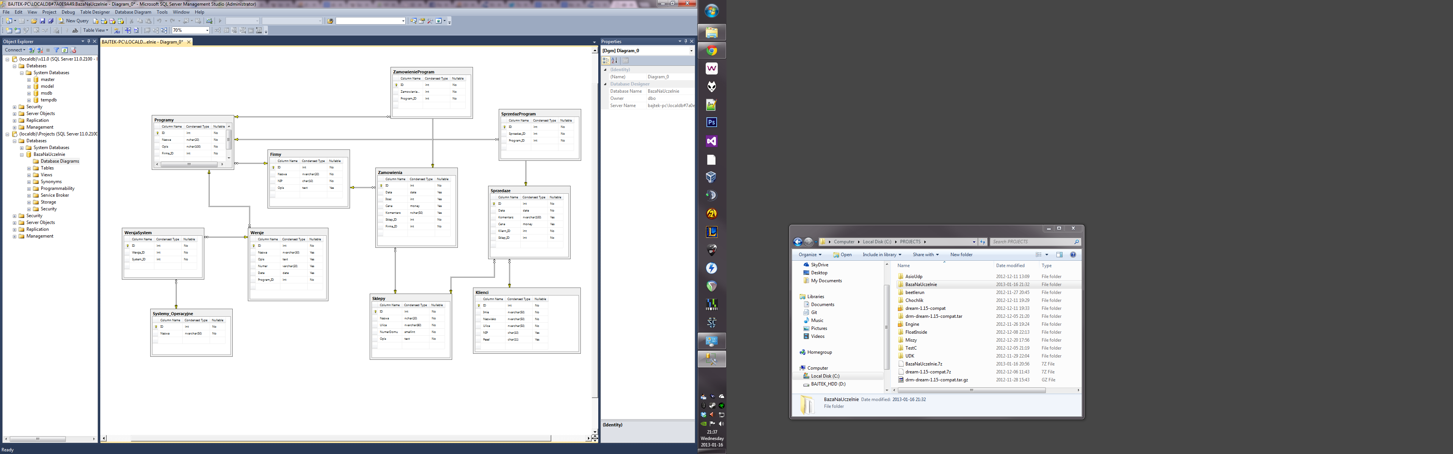
Task: Select the Views tree item
Action: click(x=46, y=175)
